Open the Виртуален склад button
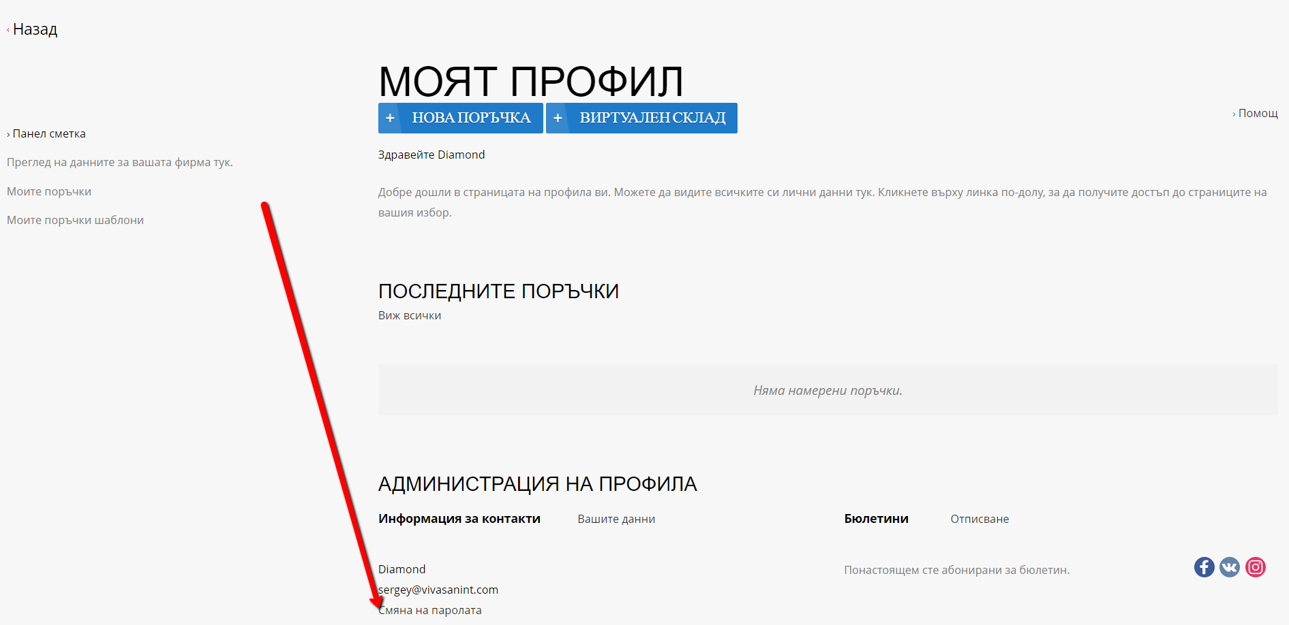 tap(641, 118)
